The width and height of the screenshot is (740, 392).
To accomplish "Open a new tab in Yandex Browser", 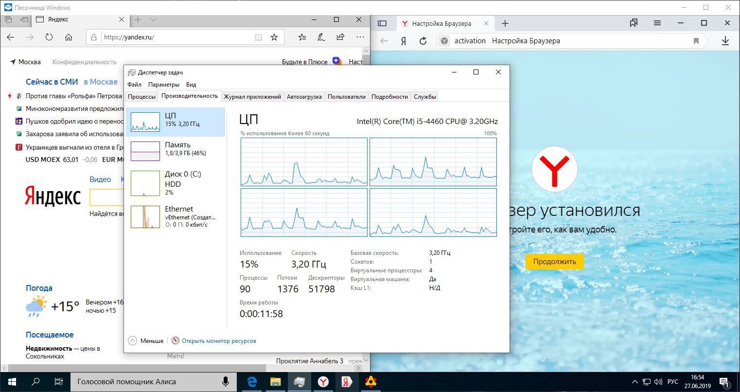I will tap(505, 23).
